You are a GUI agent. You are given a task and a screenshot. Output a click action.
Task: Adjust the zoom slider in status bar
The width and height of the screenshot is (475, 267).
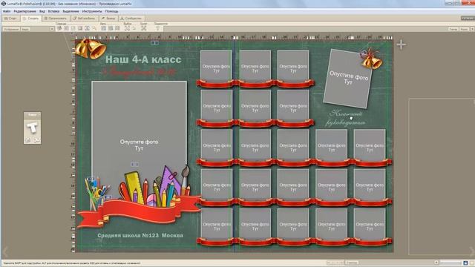pyautogui.click(x=451, y=263)
